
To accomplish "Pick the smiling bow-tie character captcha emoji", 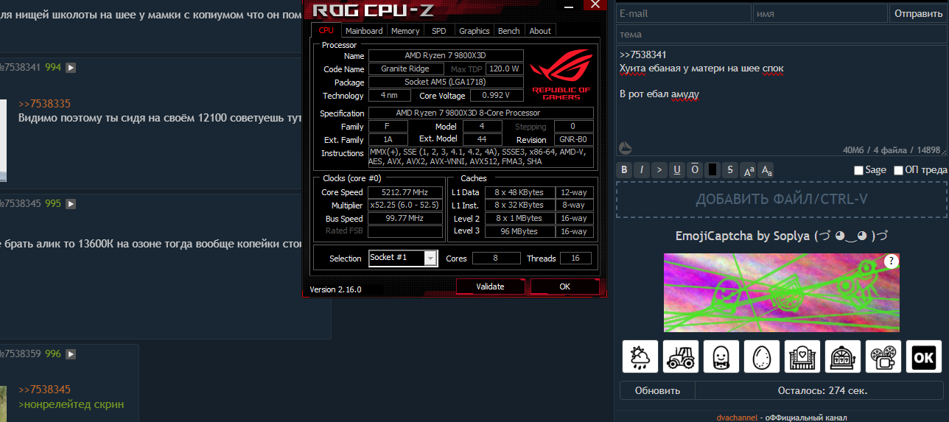I will tap(721, 358).
